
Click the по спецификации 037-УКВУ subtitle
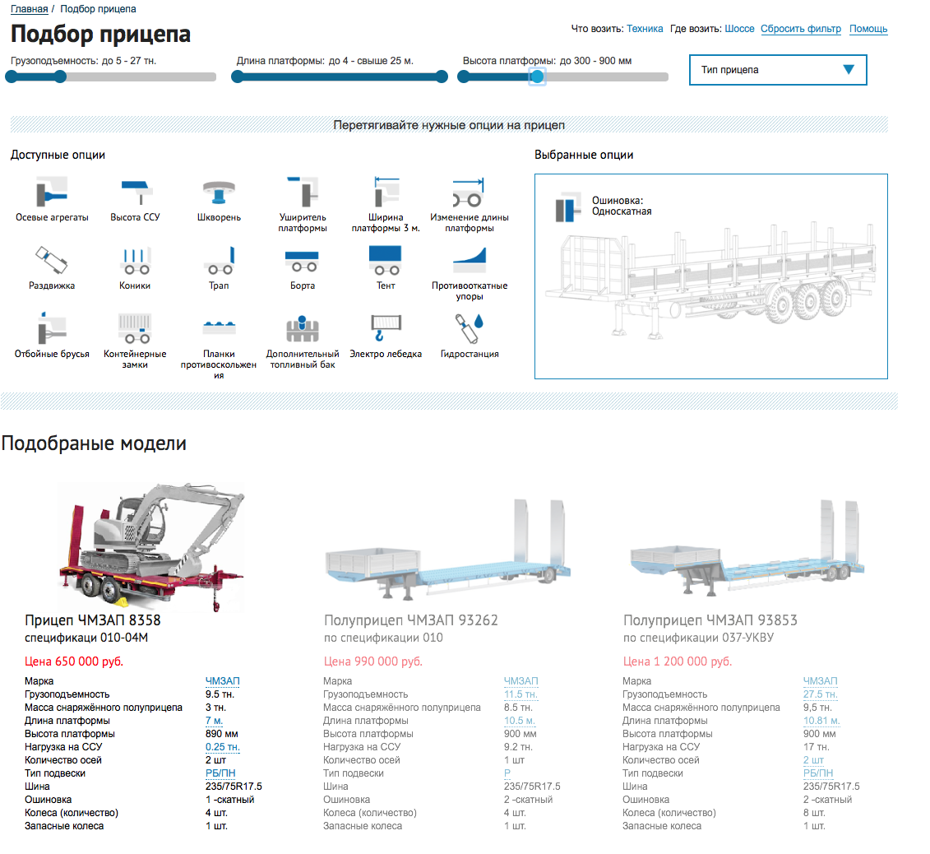(x=699, y=638)
